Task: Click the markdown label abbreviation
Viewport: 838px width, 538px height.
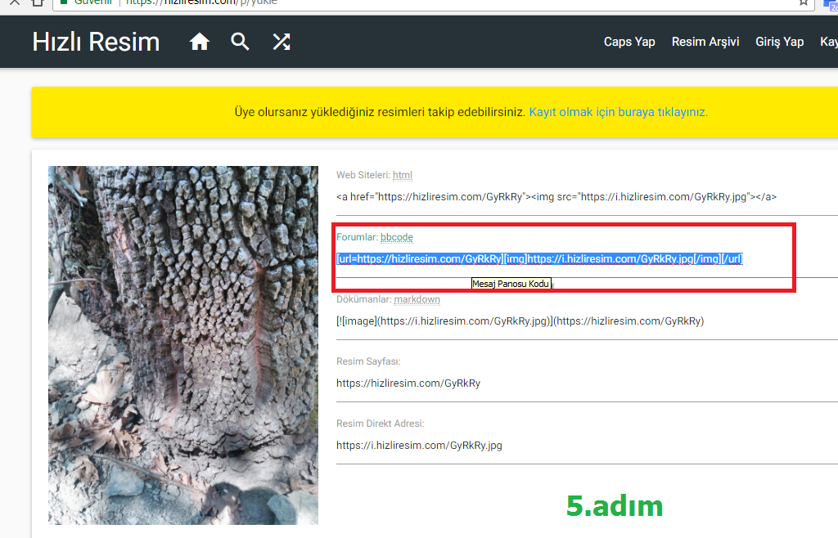Action: point(417,299)
